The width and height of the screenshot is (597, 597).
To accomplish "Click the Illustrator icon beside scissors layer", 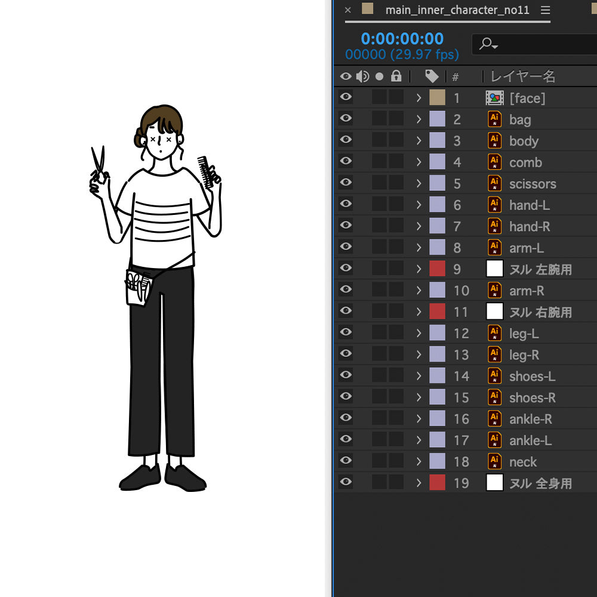I will click(494, 184).
